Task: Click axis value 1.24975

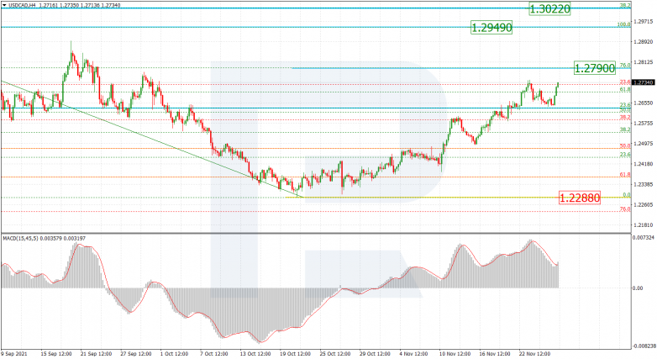Action: point(644,144)
